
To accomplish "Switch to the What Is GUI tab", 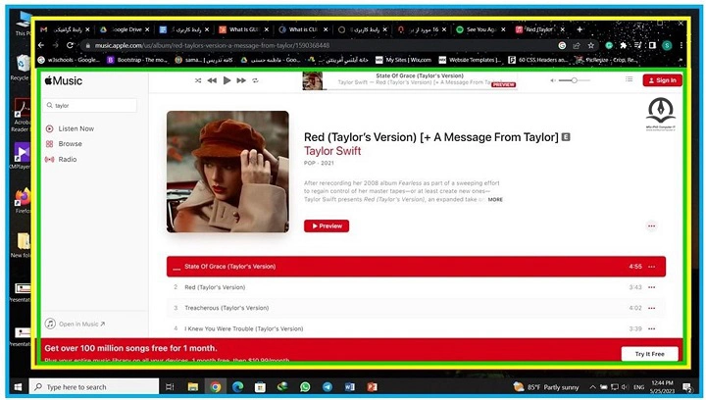I will (x=244, y=29).
